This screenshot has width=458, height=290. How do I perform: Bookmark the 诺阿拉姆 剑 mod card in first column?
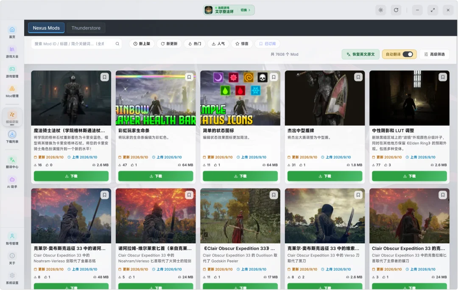104,195
